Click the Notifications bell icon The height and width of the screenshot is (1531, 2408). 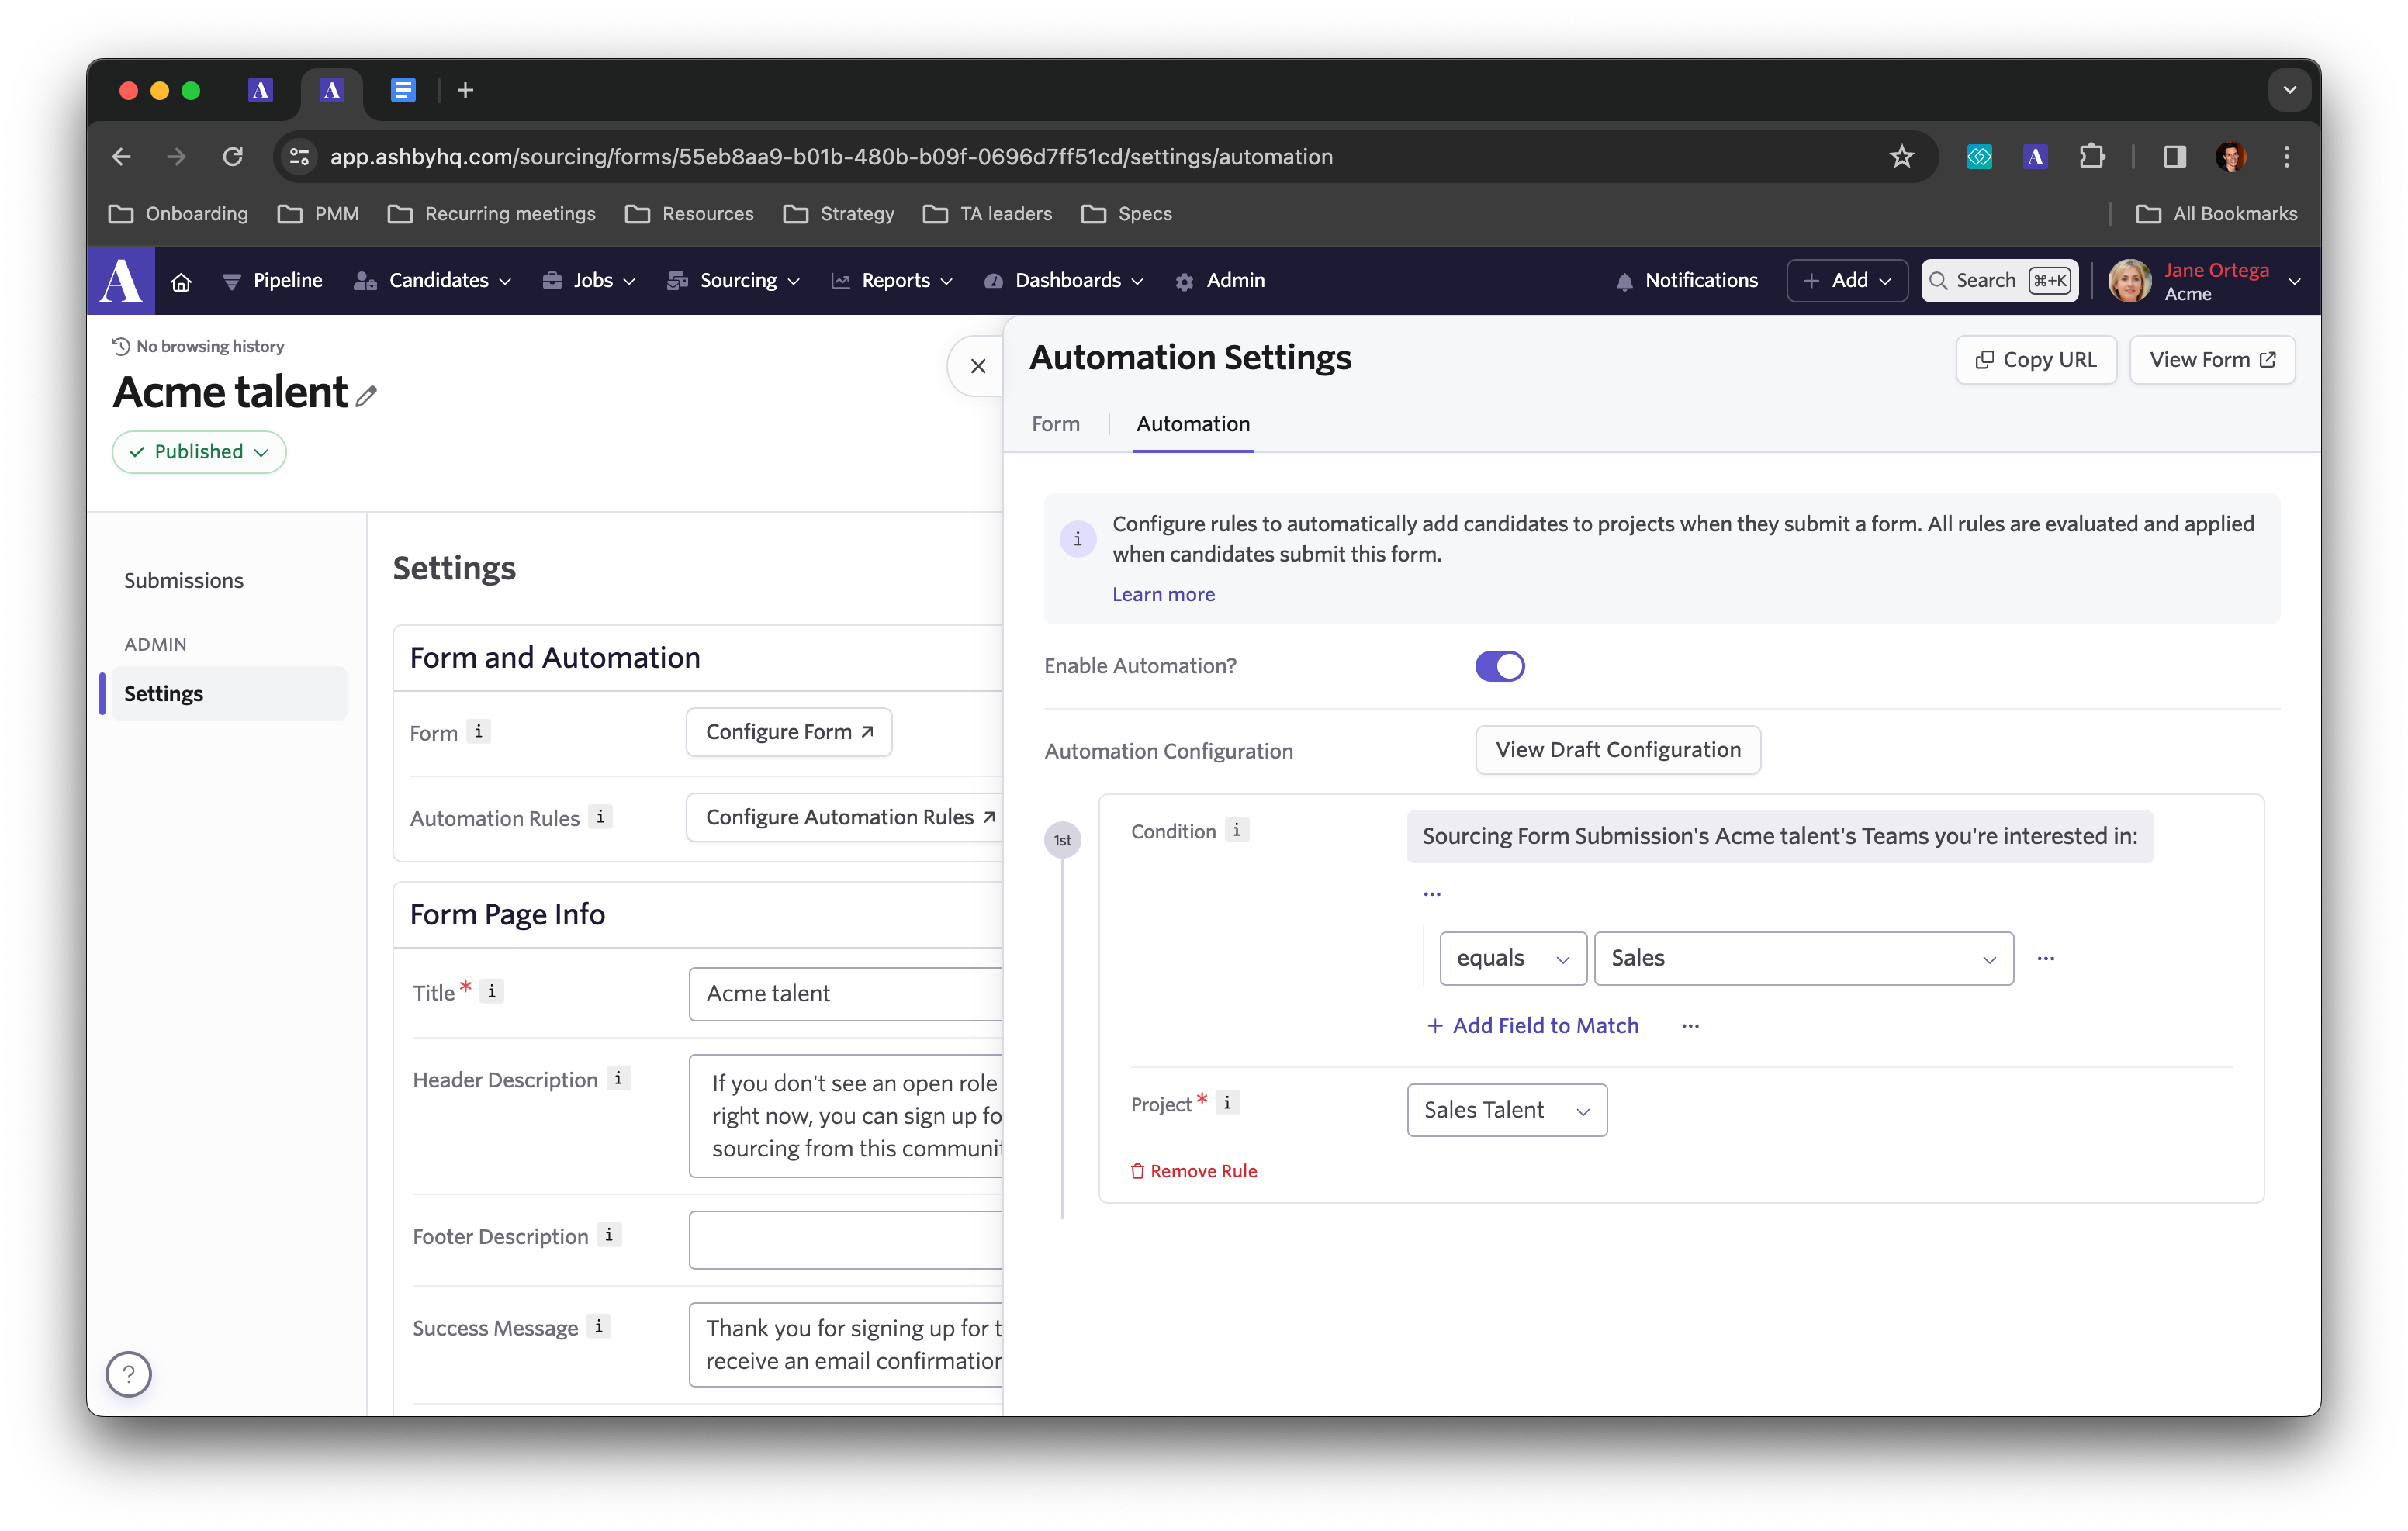[1624, 282]
